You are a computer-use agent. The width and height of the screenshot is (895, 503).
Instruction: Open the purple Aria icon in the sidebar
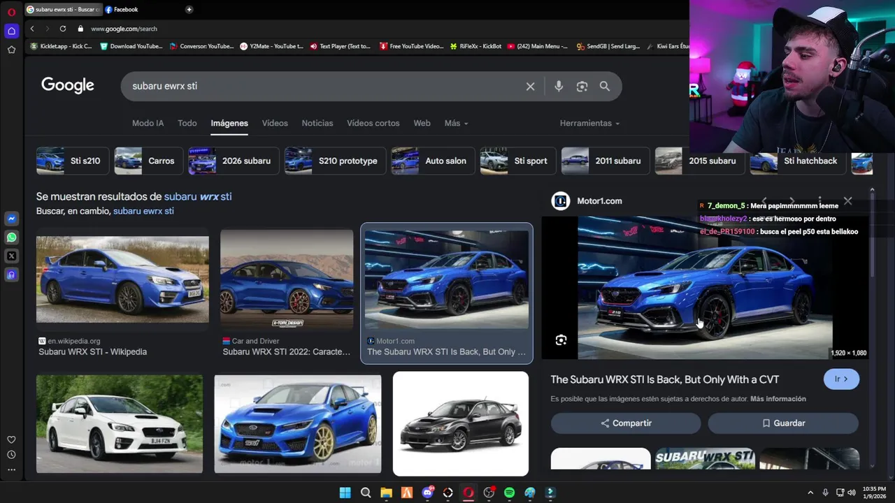pyautogui.click(x=11, y=275)
